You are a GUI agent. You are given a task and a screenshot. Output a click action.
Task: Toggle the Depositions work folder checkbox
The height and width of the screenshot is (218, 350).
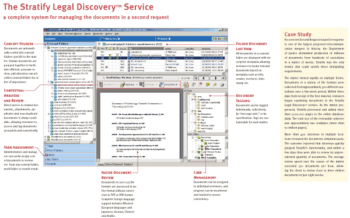click(196, 138)
